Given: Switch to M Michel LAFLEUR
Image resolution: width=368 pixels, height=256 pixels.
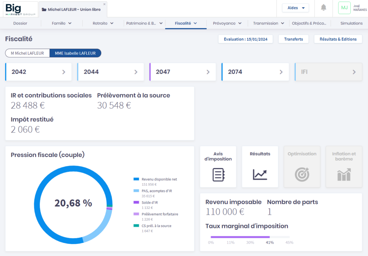Looking at the screenshot, I should [x=27, y=53].
